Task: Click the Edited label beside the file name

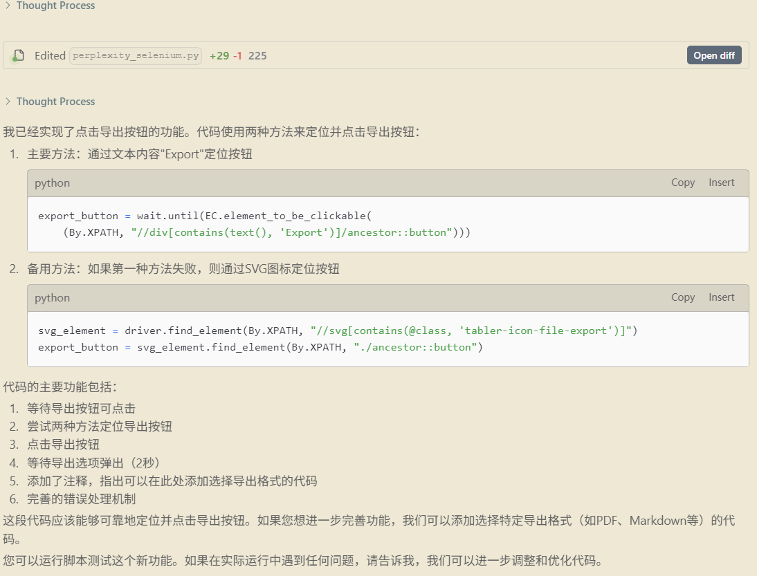Action: click(x=50, y=55)
